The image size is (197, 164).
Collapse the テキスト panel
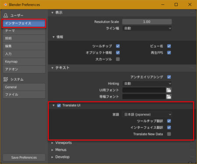tap(52, 68)
